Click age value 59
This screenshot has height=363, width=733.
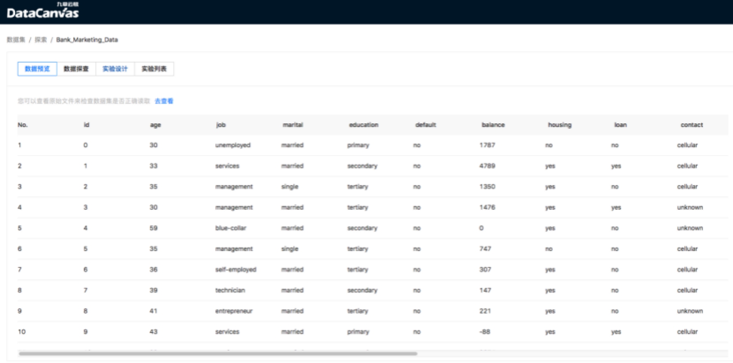153,228
